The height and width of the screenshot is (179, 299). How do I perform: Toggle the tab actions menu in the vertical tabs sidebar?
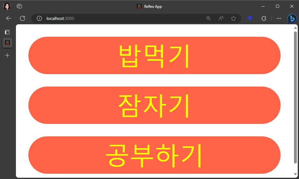[x=7, y=32]
